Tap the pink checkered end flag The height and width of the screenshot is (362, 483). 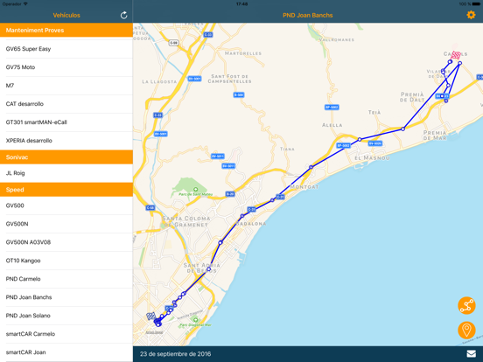tap(456, 55)
